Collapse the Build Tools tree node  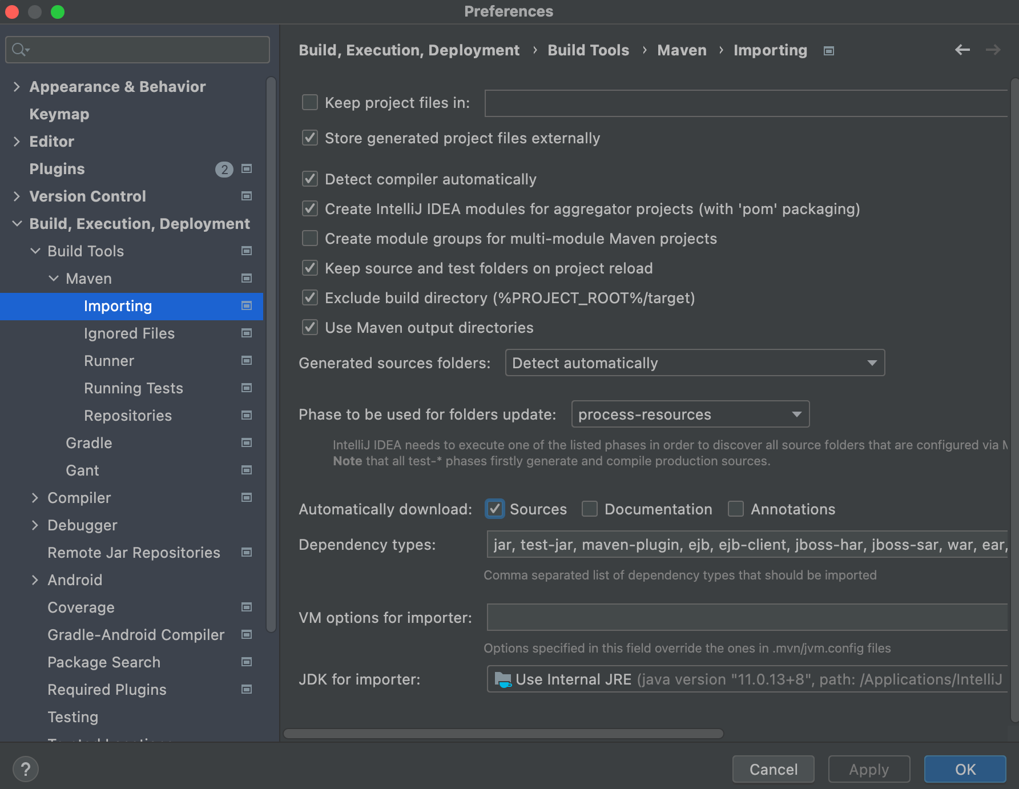coord(35,251)
